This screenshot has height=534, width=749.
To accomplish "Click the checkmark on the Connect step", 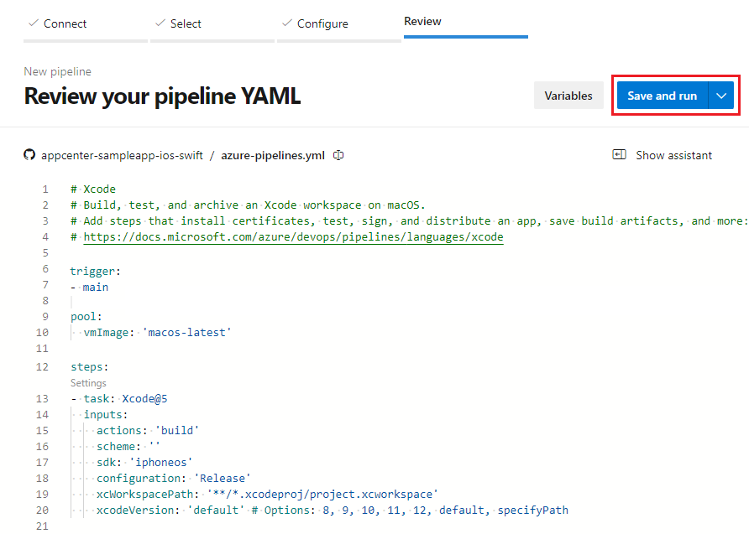I will point(34,23).
